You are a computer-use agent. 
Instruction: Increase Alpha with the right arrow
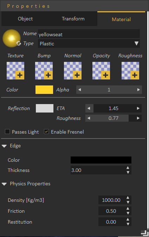[138, 90]
